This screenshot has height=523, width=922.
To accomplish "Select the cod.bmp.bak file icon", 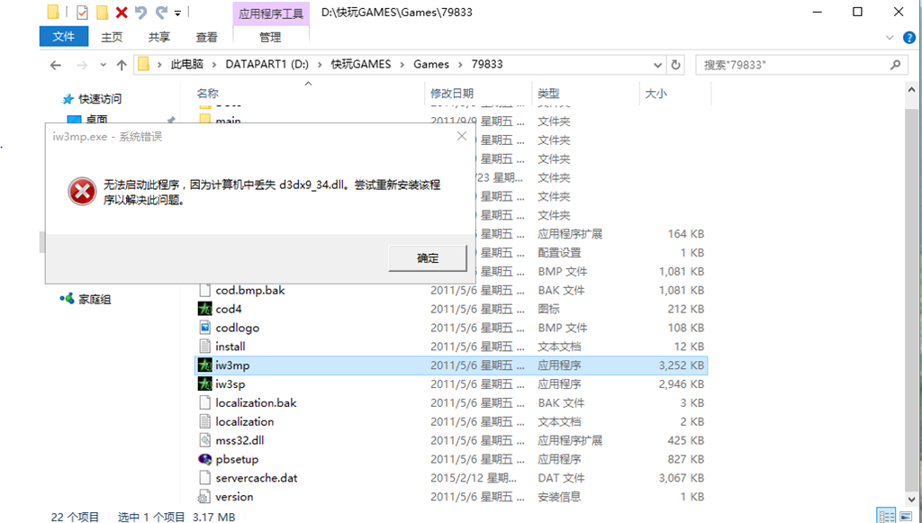I will point(204,290).
